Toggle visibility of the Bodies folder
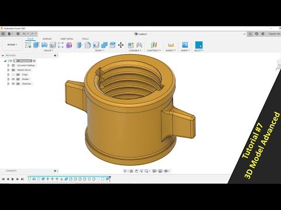281x210 pixels. click(x=13, y=79)
